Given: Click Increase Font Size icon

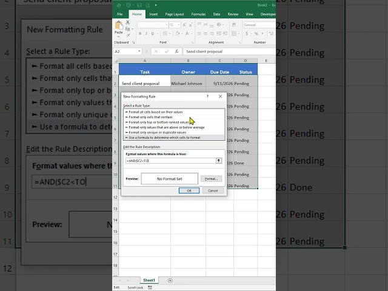Looking at the screenshot, I should pyautogui.click(x=184, y=25).
